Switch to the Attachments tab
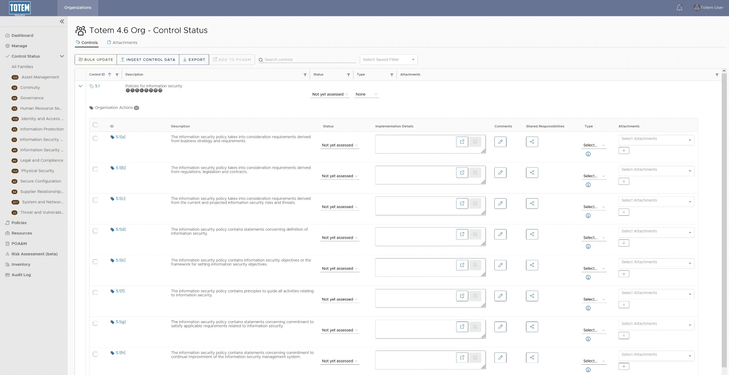 coord(122,42)
